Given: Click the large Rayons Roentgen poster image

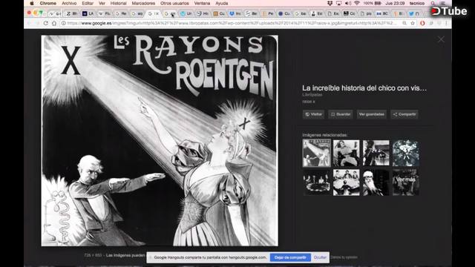Looking at the screenshot, I should click(x=160, y=140).
